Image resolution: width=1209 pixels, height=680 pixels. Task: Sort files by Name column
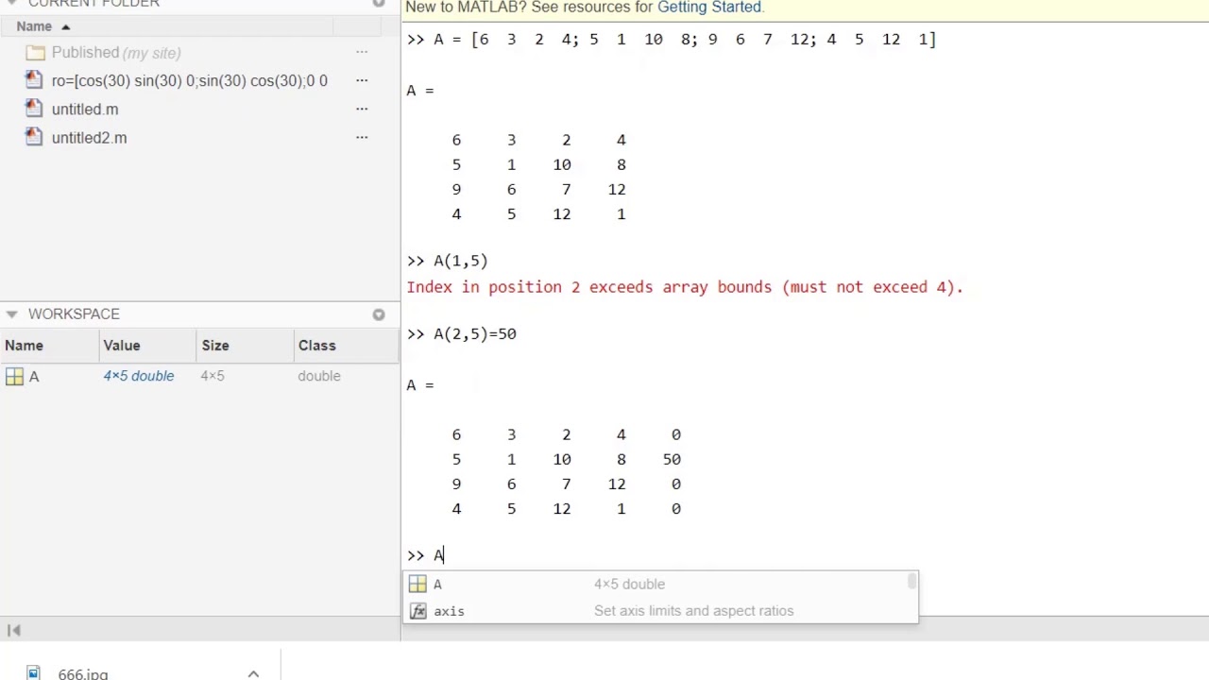coord(34,26)
